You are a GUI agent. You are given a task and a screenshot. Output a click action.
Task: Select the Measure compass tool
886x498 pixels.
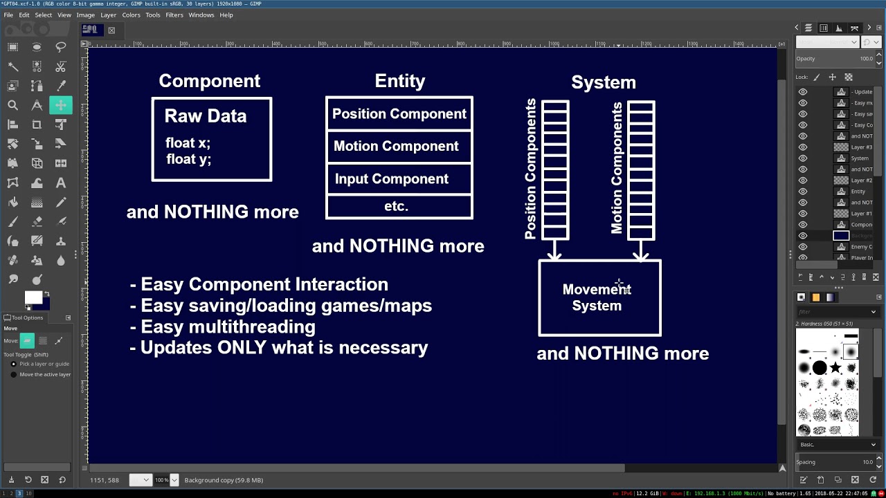tap(37, 105)
